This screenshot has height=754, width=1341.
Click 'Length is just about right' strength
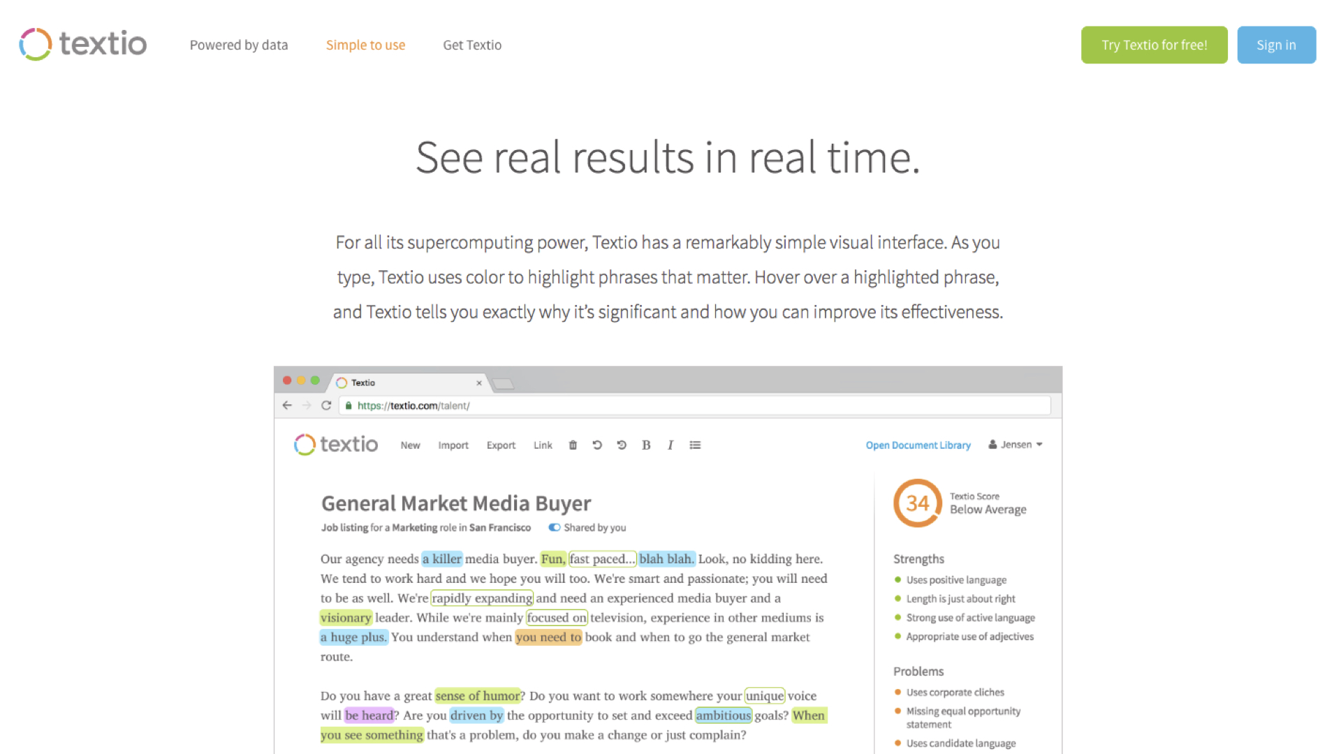pyautogui.click(x=960, y=598)
